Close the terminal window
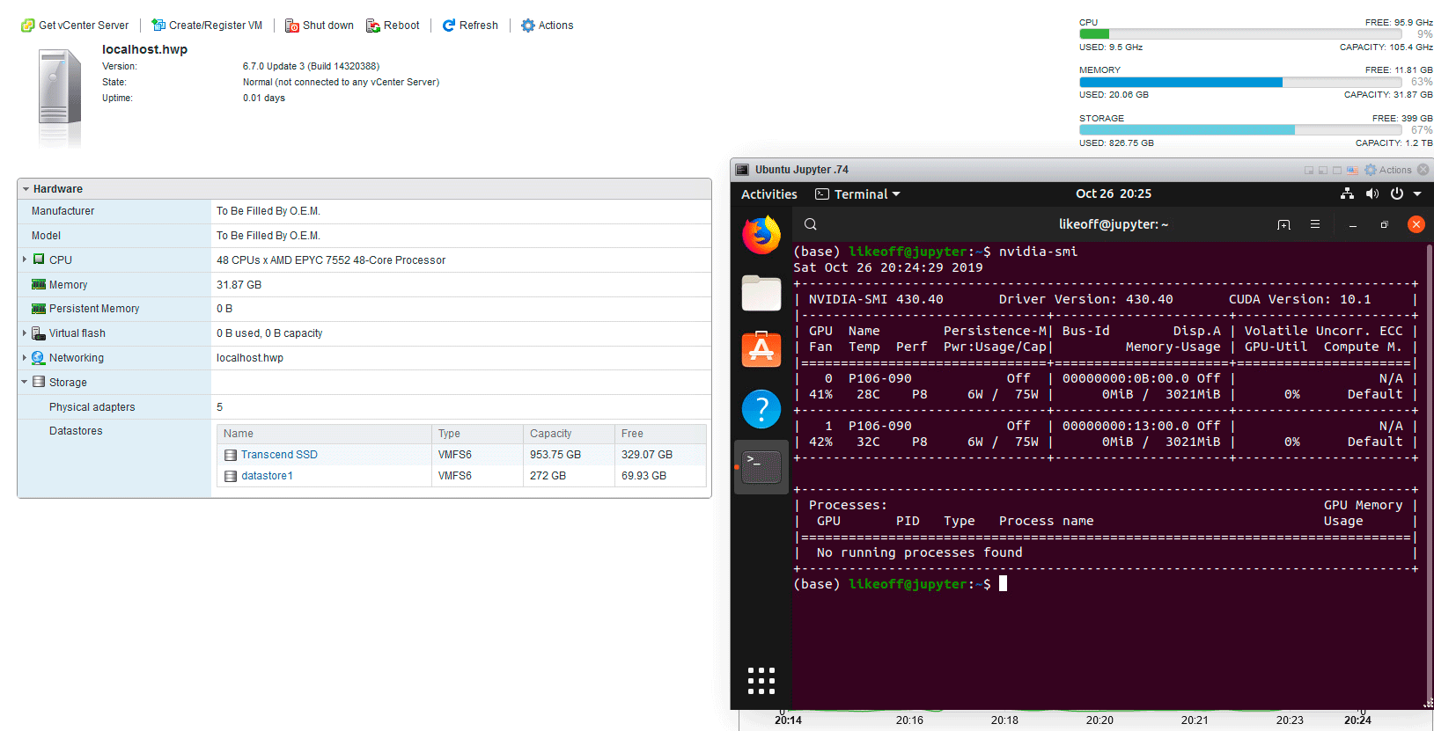The height and width of the screenshot is (731, 1434). (1416, 224)
